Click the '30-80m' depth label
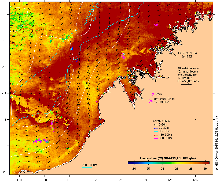The height and width of the screenshot is (182, 220). 164,128
